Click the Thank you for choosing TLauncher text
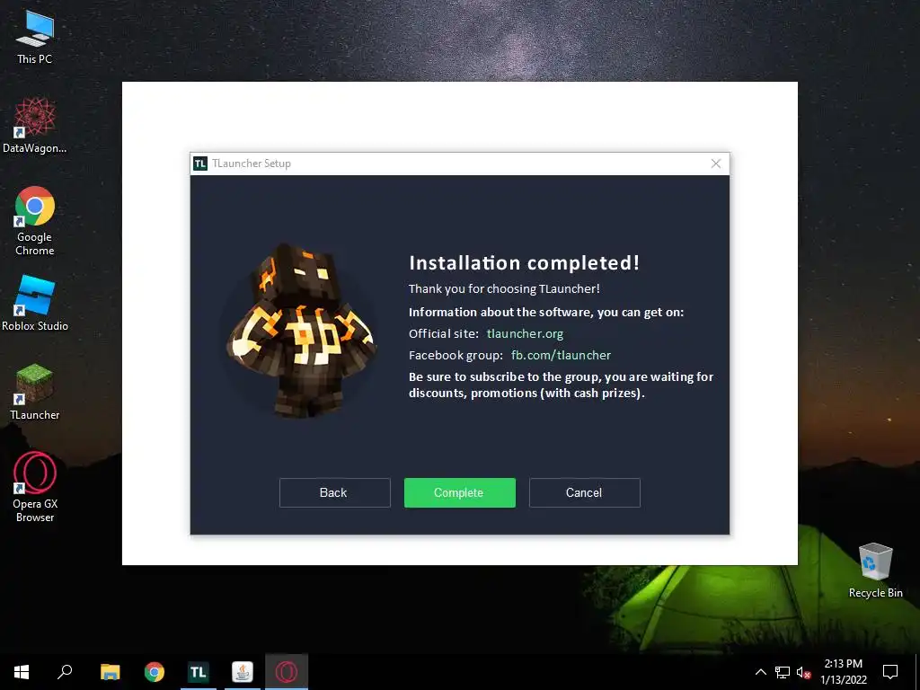The height and width of the screenshot is (690, 920). point(504,288)
